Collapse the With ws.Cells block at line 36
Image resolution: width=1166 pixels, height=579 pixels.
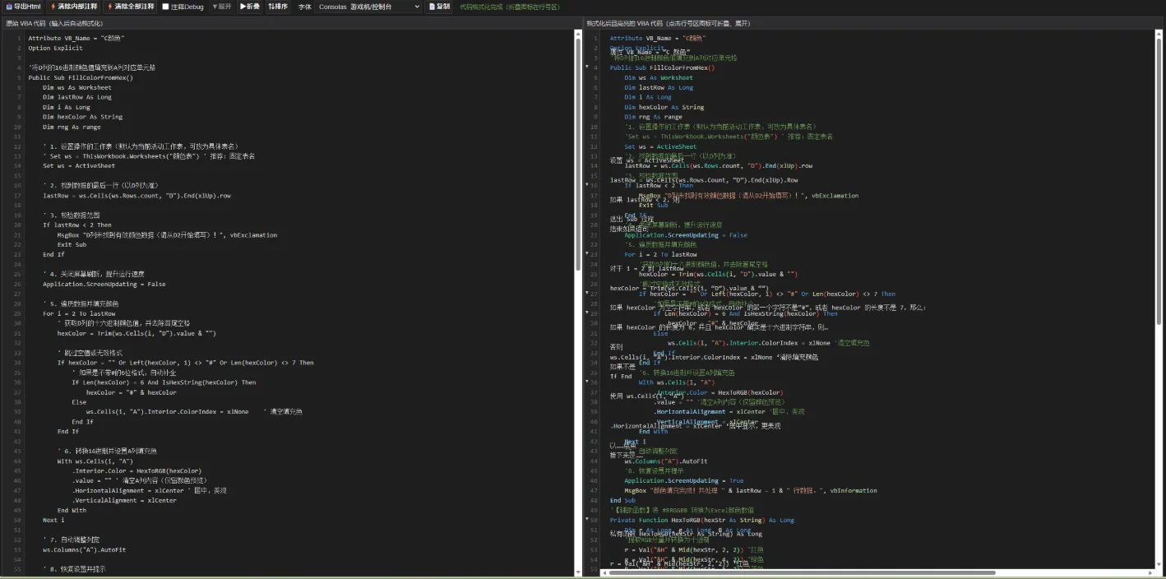[x=587, y=382]
